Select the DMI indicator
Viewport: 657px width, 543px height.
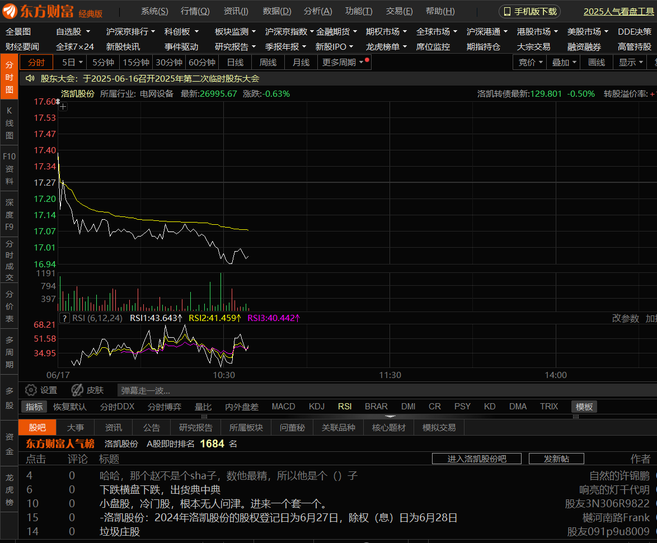click(408, 407)
